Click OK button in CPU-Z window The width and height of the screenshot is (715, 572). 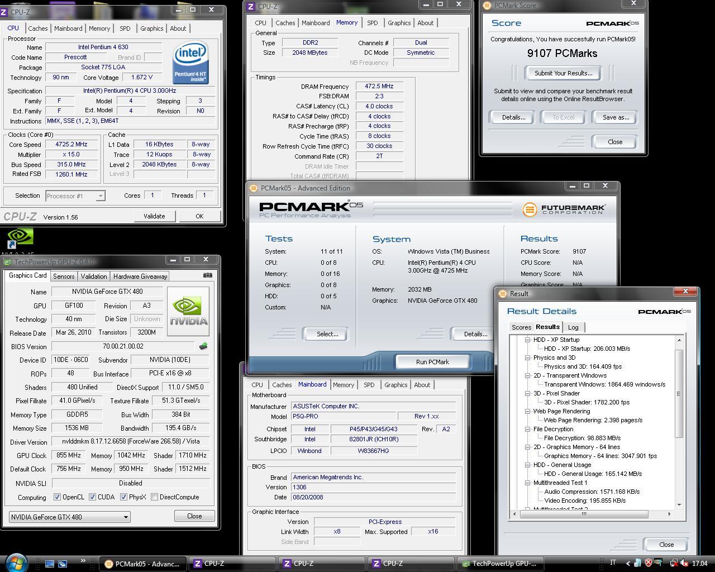pos(199,216)
